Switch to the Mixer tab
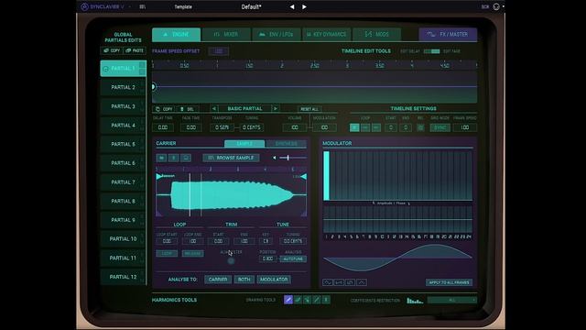Viewport: 586px width, 330px height. [226, 35]
